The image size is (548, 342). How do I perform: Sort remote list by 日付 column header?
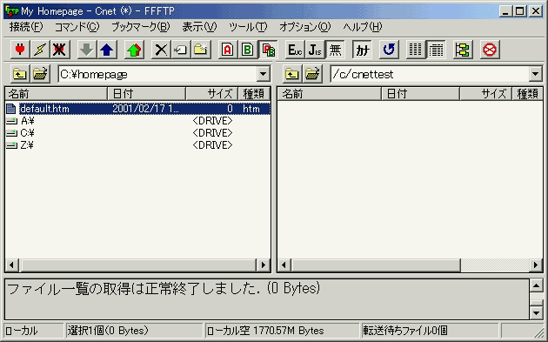pyautogui.click(x=420, y=94)
